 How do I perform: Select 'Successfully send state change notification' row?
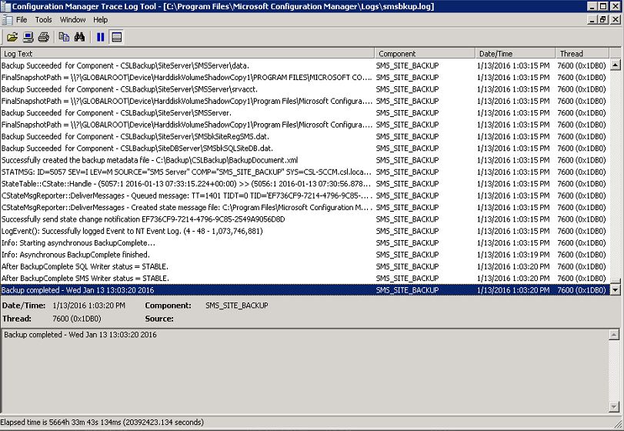305,219
